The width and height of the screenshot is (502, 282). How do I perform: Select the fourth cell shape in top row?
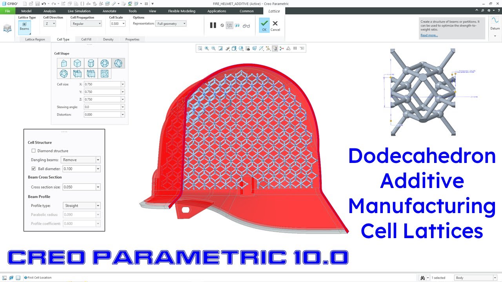[x=104, y=63]
